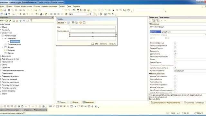Click the move up arrow in the configuration toolbar
The image size is (206, 116).
click(21, 21)
